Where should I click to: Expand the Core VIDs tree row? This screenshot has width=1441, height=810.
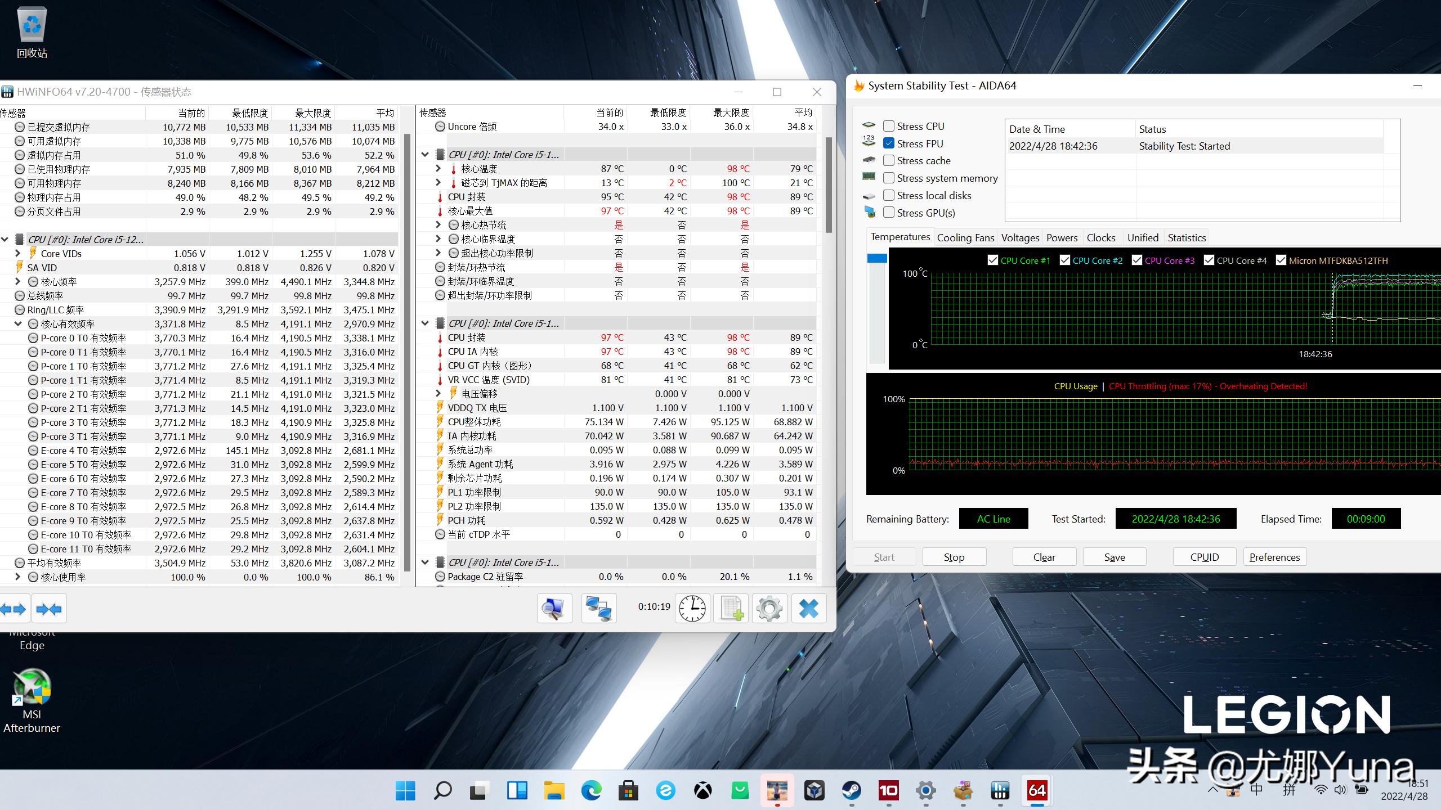click(x=17, y=254)
